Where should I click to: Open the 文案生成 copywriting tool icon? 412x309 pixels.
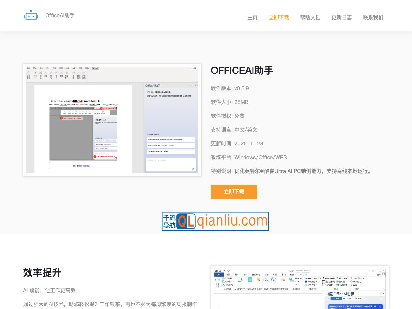tap(250, 279)
